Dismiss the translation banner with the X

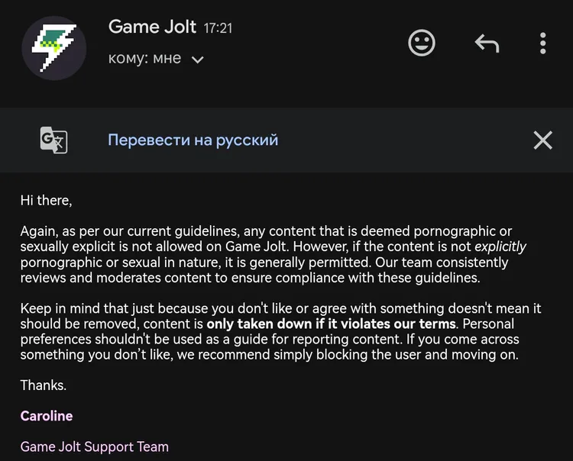coord(542,140)
